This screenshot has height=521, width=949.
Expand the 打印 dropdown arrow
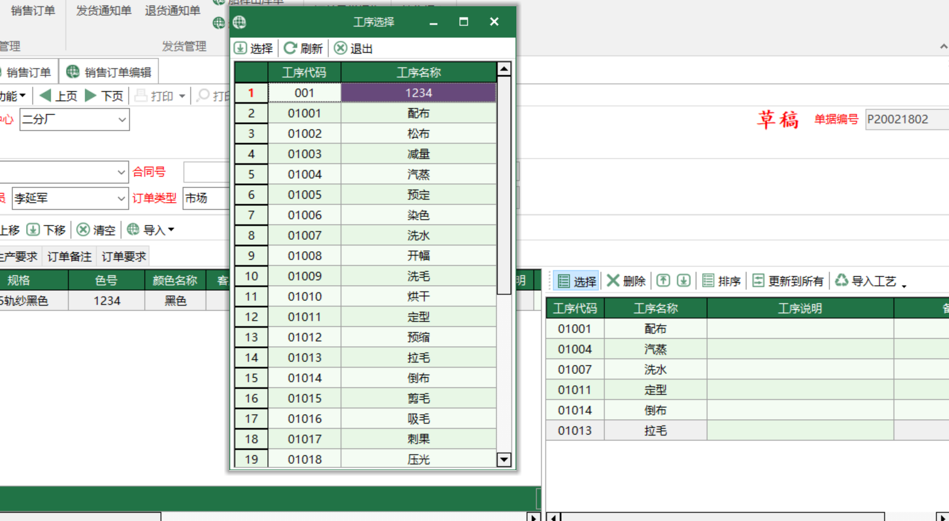[182, 96]
